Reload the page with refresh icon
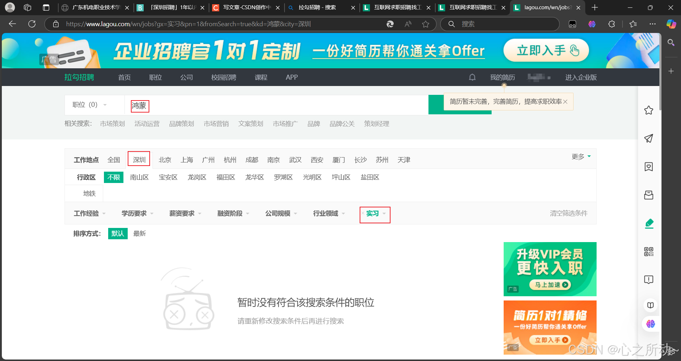The width and height of the screenshot is (681, 361). point(32,24)
